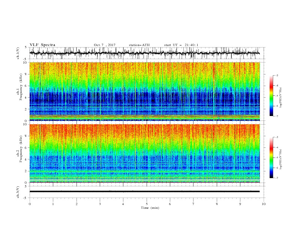Screen dimensions: 297x229
Task: Select the "start UT = 21:40: 1" text
Action: tap(181, 45)
